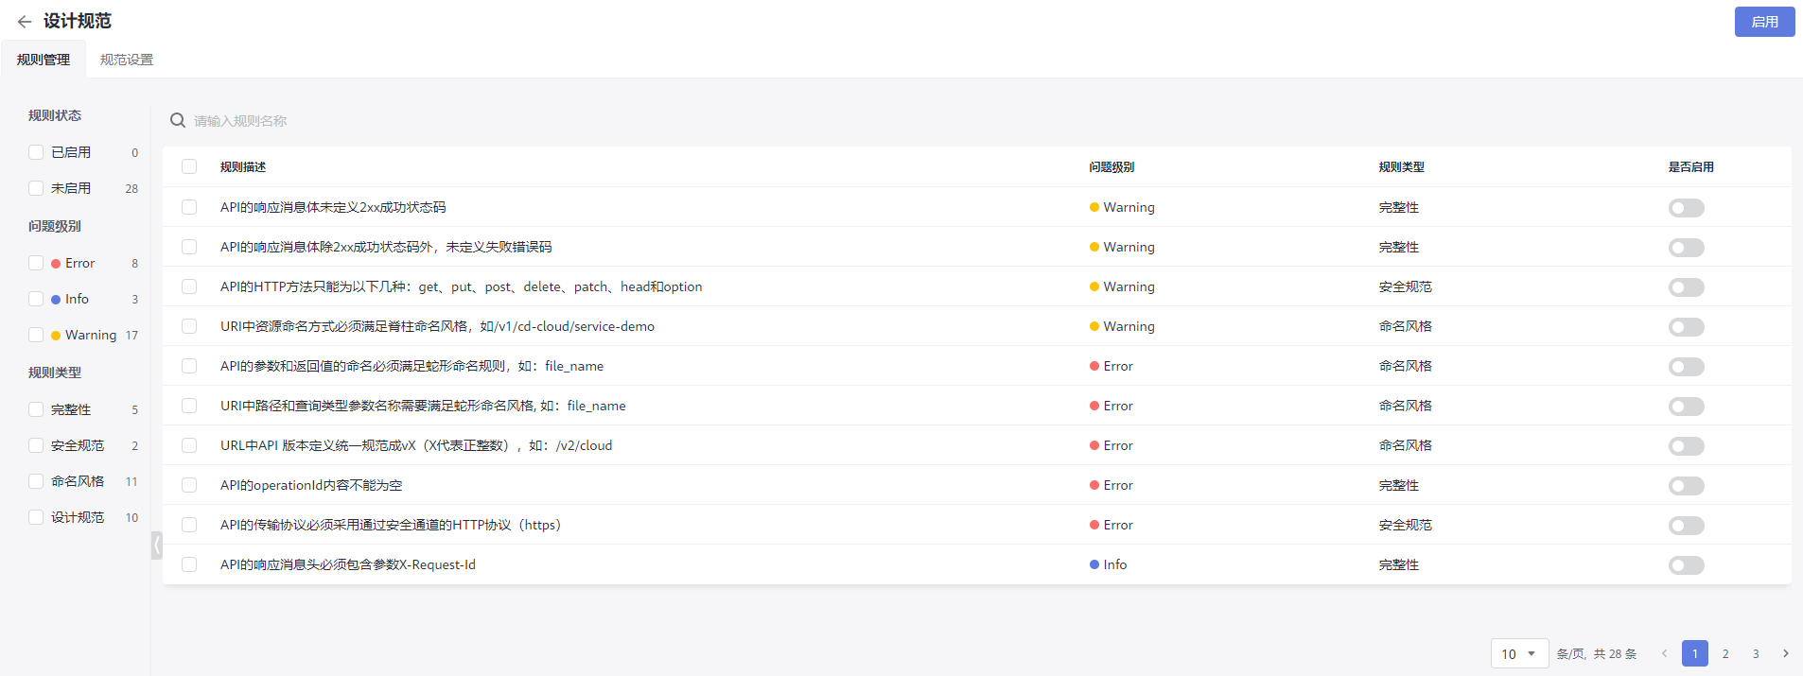Go to page 2
The height and width of the screenshot is (676, 1803).
pos(1724,653)
